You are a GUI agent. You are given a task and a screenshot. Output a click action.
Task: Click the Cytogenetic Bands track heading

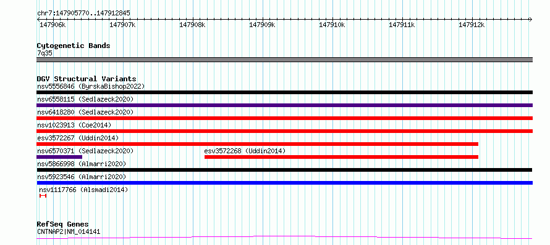click(74, 46)
